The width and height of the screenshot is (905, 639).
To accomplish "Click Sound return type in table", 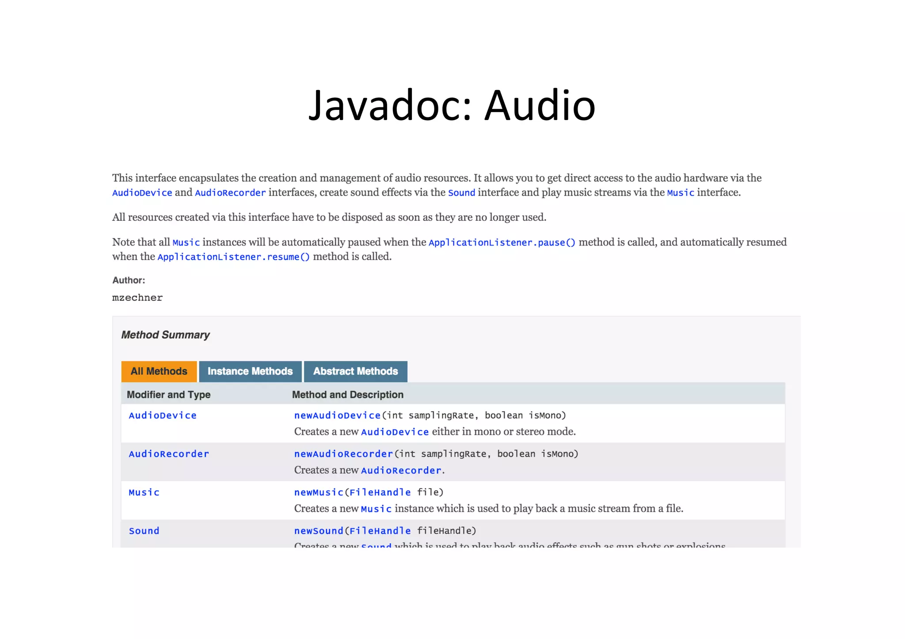I will tap(144, 531).
